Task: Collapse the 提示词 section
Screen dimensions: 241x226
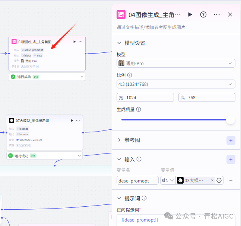Action: point(119,198)
